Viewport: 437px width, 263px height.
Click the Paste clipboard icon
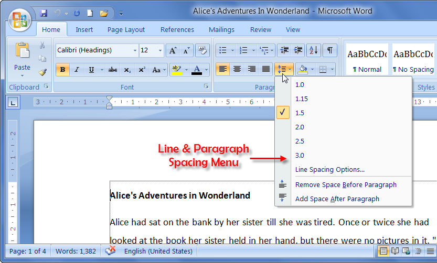[x=22, y=51]
